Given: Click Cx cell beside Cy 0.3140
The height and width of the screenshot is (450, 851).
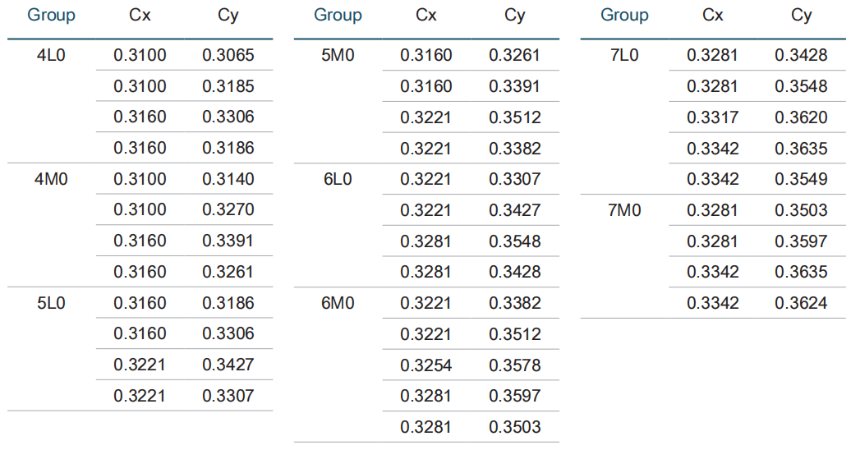Looking at the screenshot, I should click(x=140, y=179).
